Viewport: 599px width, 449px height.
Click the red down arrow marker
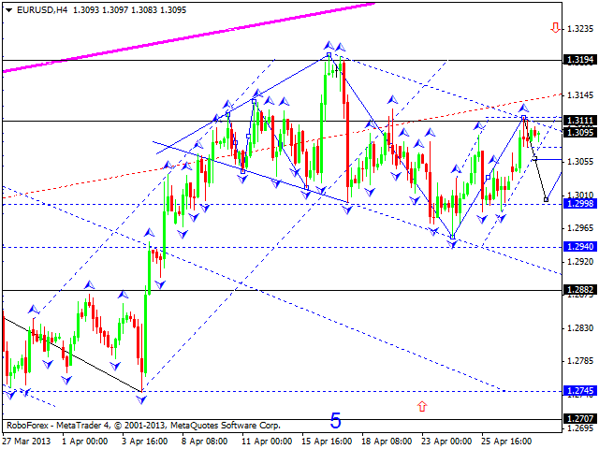click(557, 29)
